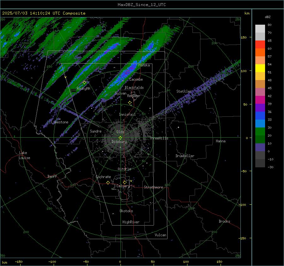The height and width of the screenshot is (266, 284).
Task: Click the Lake Louise label
Action: click(24, 155)
